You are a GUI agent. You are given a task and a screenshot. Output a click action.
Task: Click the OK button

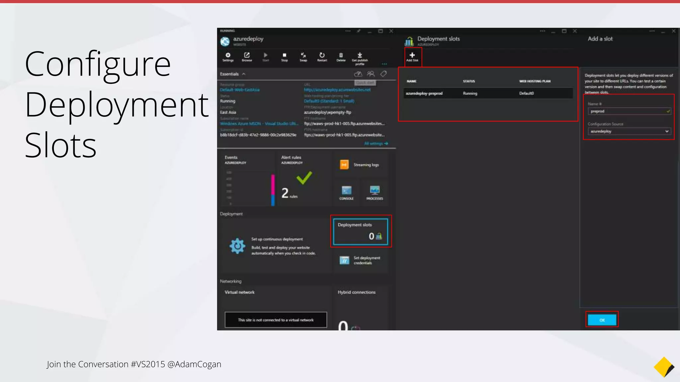click(x=602, y=320)
